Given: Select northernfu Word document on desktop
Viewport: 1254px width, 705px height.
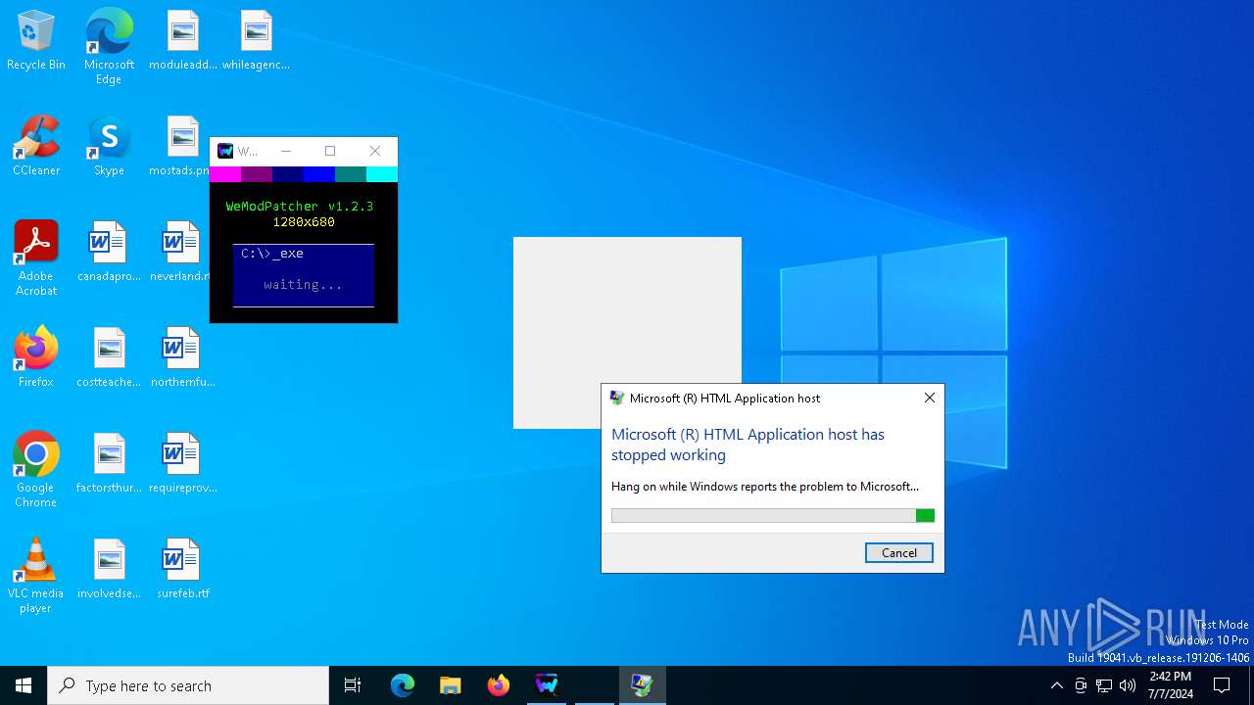Looking at the screenshot, I should pos(182,357).
